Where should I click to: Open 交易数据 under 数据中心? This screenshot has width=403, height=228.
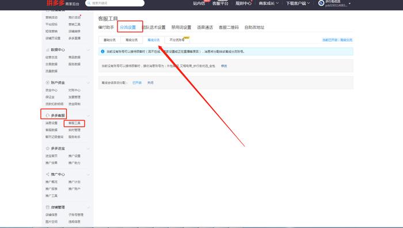[x=51, y=64]
